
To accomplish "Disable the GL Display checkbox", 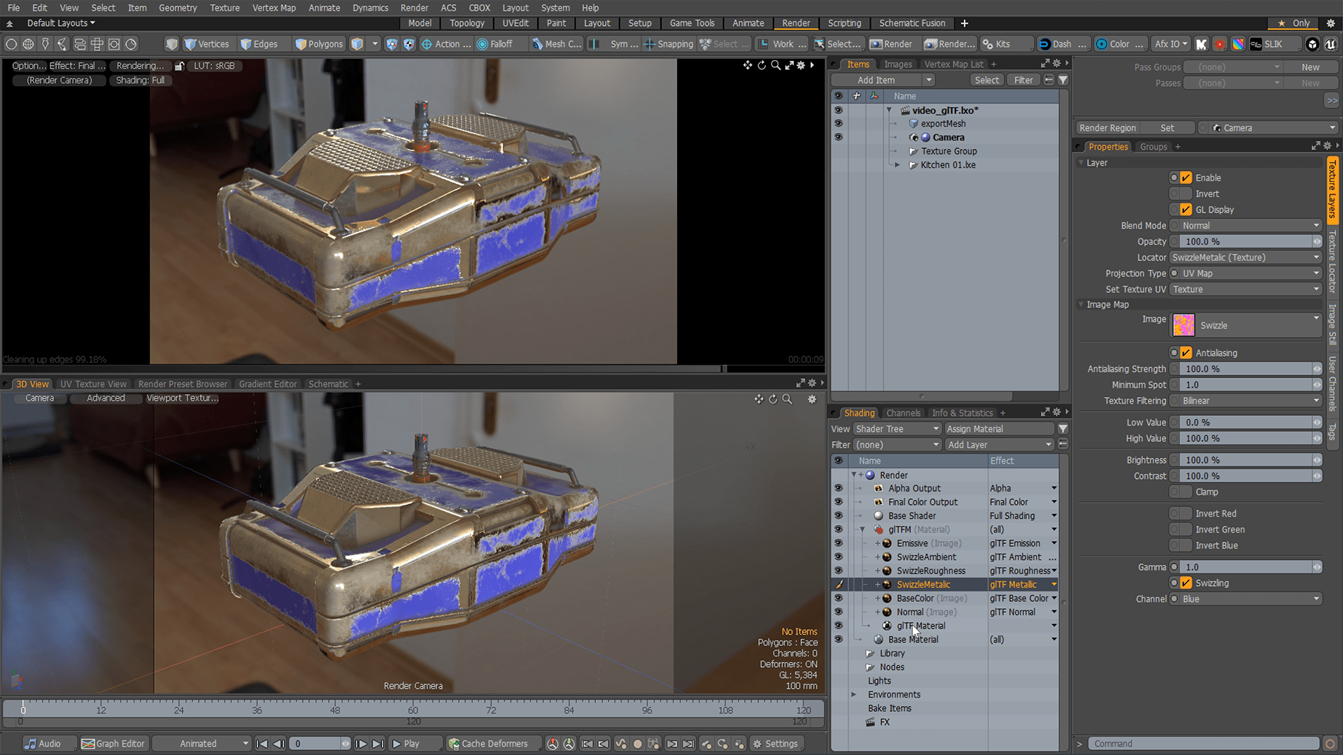I will click(x=1184, y=209).
